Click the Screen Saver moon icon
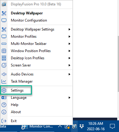119x132 pixels. 4,65
